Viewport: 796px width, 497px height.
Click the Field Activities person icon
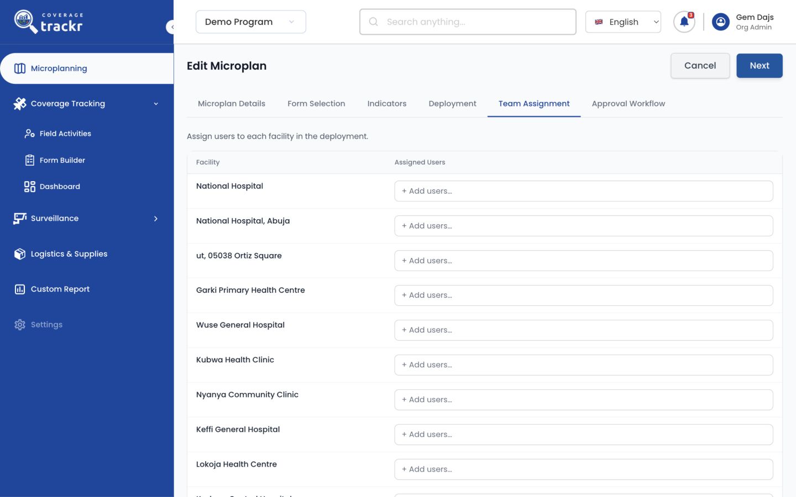tap(30, 134)
